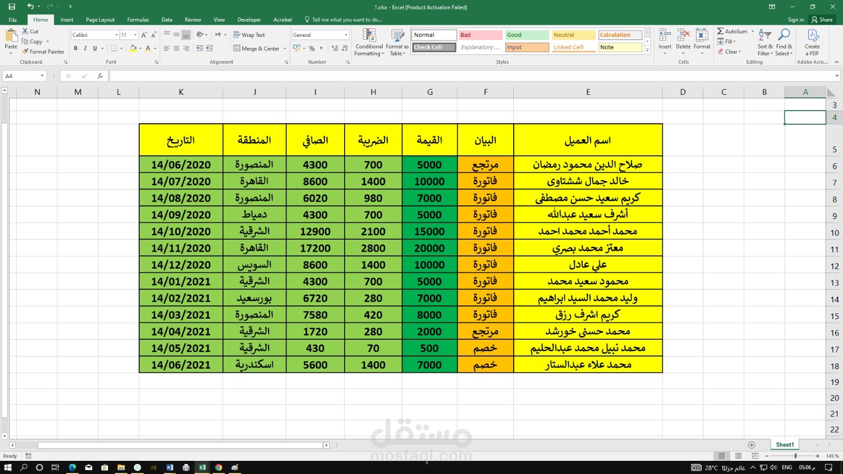The image size is (843, 474).
Task: Click the Delete cells icon
Action: pyautogui.click(x=683, y=36)
